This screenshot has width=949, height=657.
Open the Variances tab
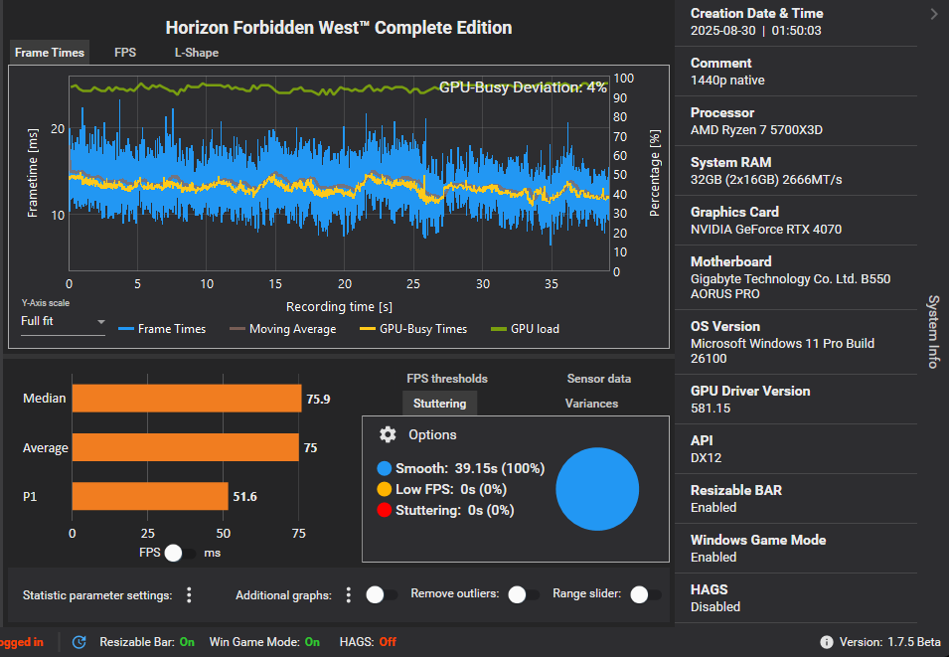tap(591, 404)
